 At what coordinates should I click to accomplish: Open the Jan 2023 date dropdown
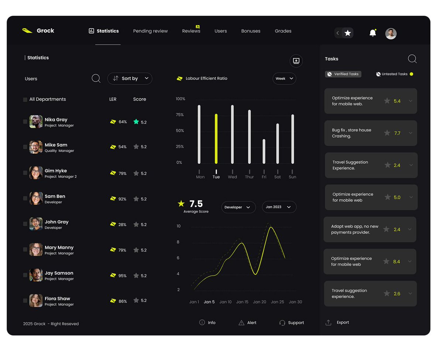click(279, 207)
